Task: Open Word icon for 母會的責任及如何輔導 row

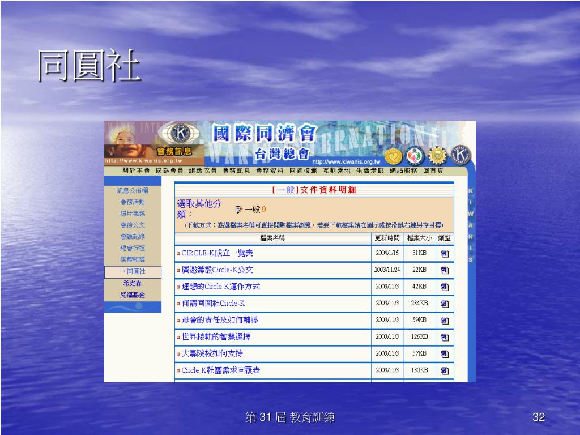Action: click(444, 321)
